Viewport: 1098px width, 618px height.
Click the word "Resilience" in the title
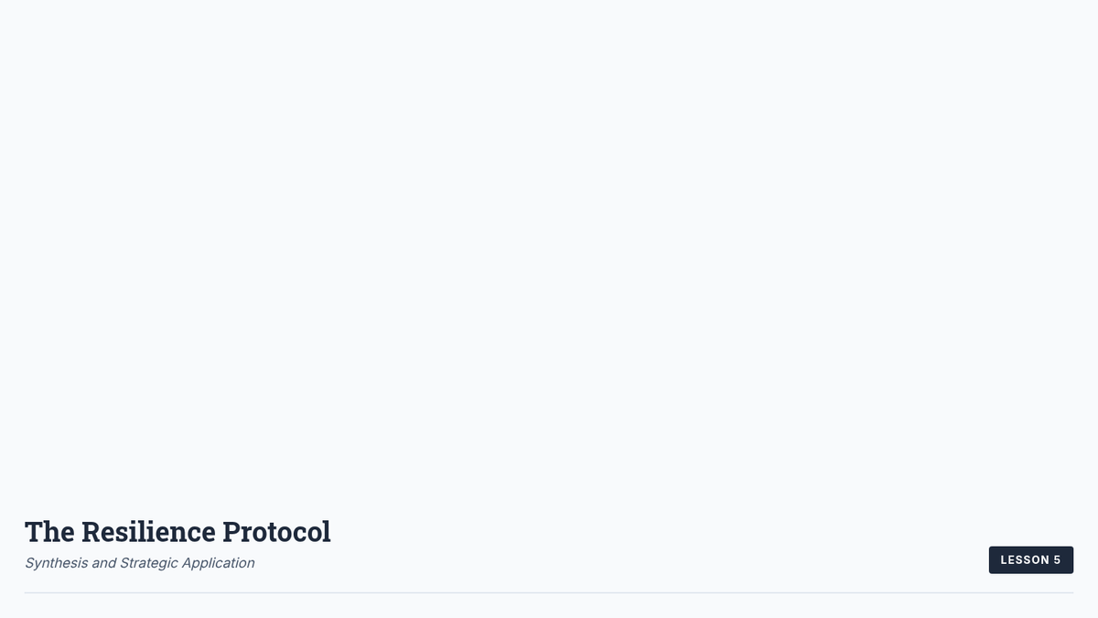(x=148, y=532)
